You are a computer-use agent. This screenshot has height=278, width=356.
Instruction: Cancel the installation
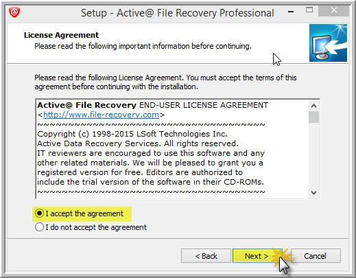(316, 256)
